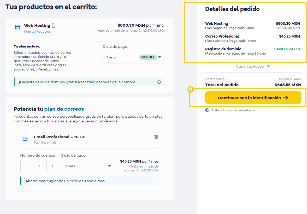Viewport: 307px width, 214px height.
Task: Click the '83% OFF' badge
Action: point(148,57)
